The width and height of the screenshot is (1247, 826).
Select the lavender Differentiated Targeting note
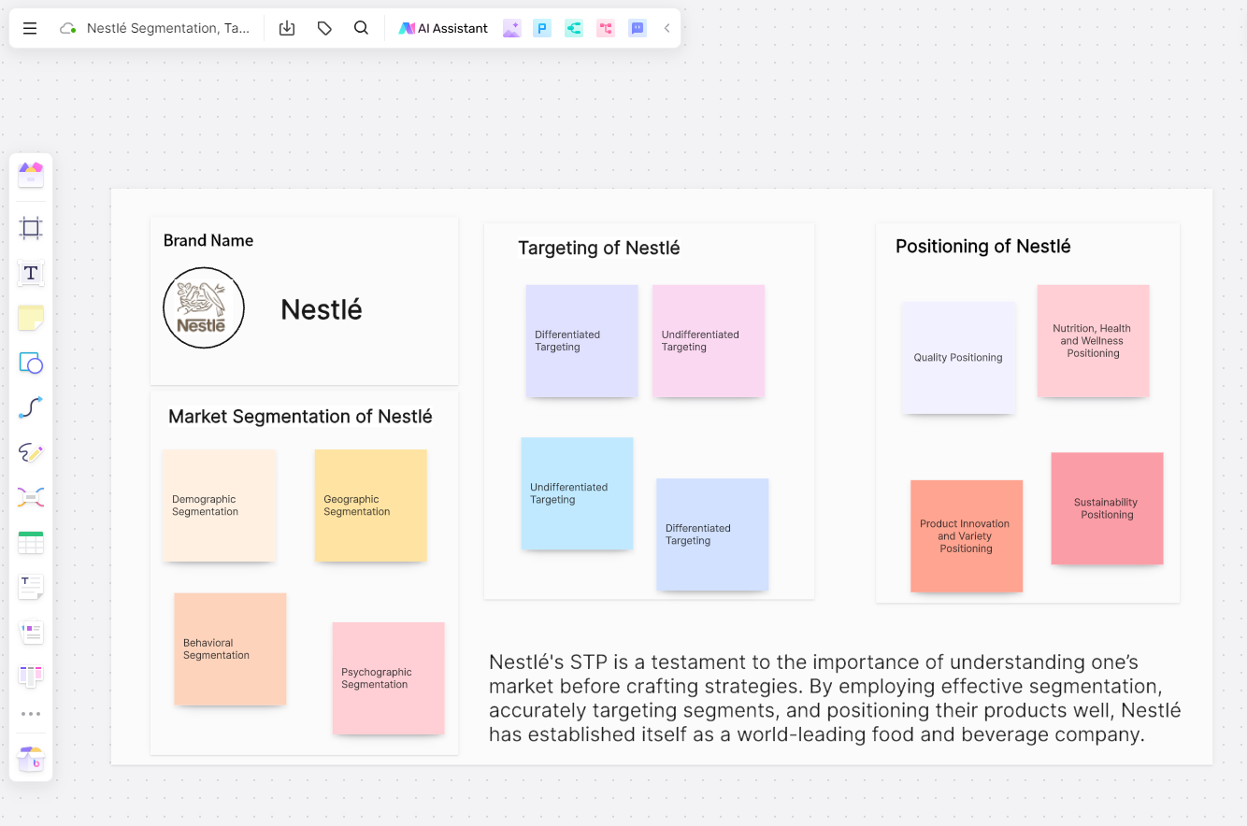coord(581,341)
